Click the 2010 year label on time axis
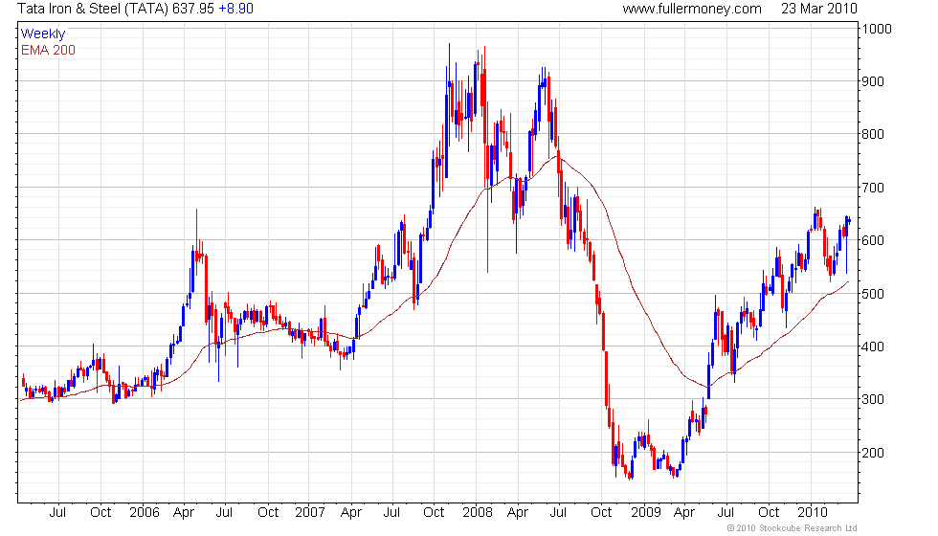 tap(813, 513)
